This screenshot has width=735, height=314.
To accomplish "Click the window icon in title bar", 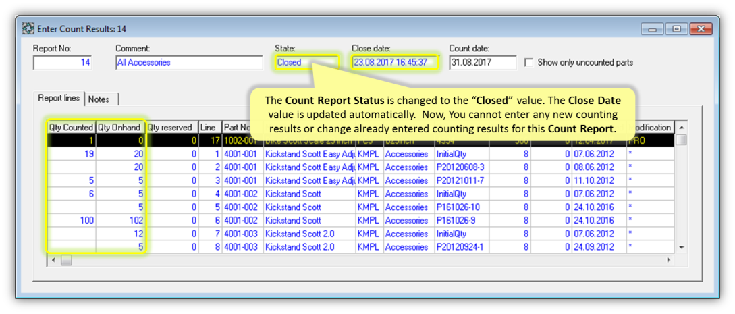I will click(x=28, y=29).
